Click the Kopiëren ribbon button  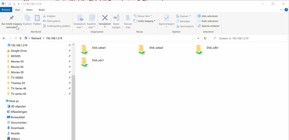click(27, 20)
